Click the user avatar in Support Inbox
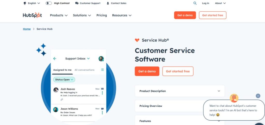The width and height of the screenshot is (265, 125). point(101,58)
